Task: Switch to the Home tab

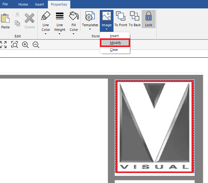Action: coord(23,4)
